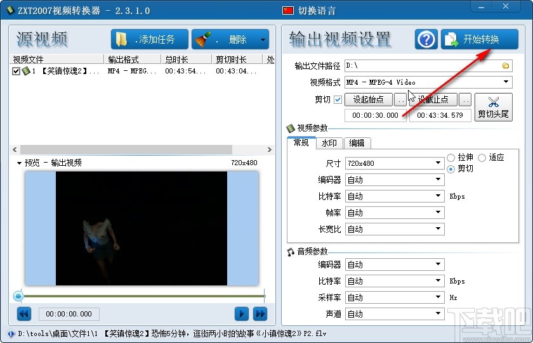The height and width of the screenshot is (343, 533).
Task: Click the rewind playback button
Action: click(24, 314)
